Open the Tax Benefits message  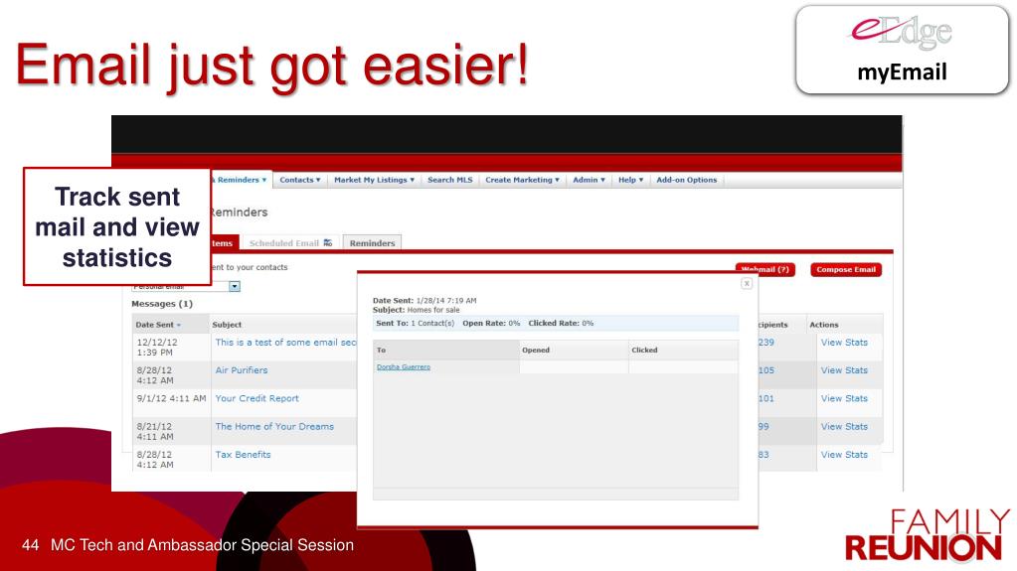coord(243,455)
